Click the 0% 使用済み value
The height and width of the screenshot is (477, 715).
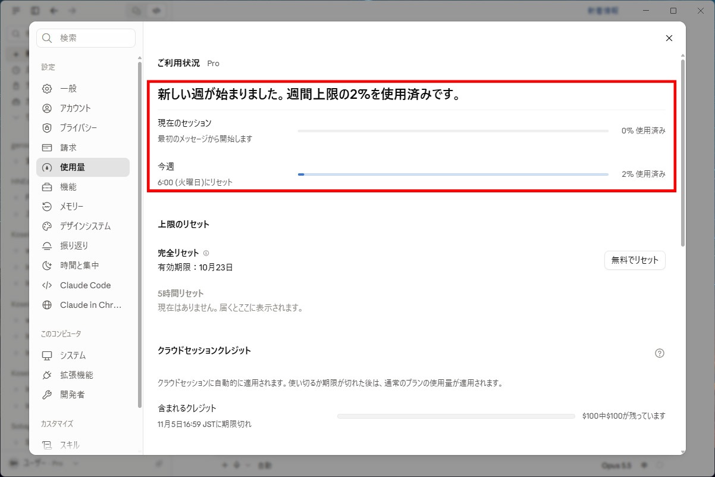[x=644, y=131]
